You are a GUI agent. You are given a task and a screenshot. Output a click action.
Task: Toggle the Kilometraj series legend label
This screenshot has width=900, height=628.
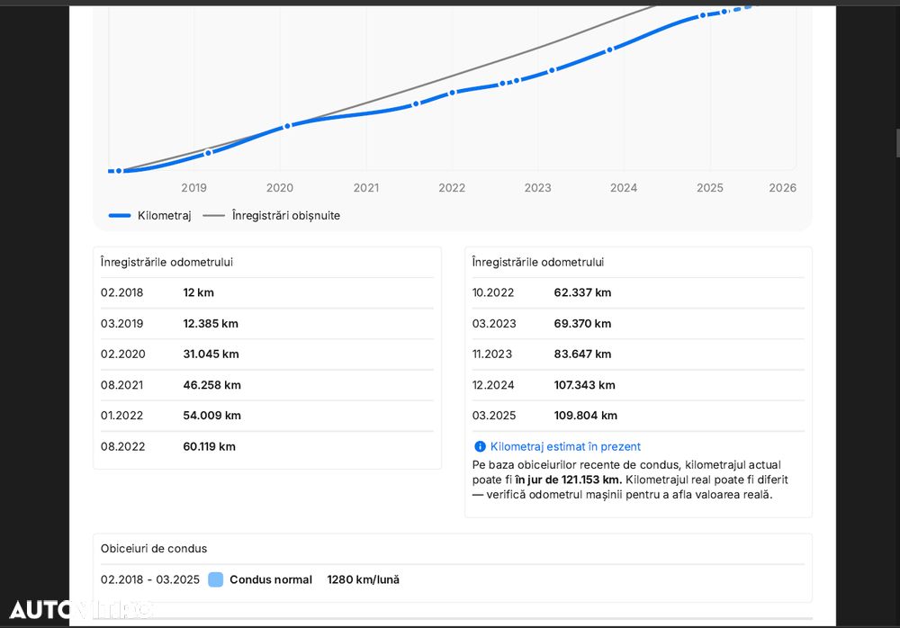(164, 216)
